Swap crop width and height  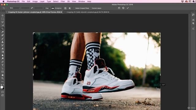click(x=32, y=8)
